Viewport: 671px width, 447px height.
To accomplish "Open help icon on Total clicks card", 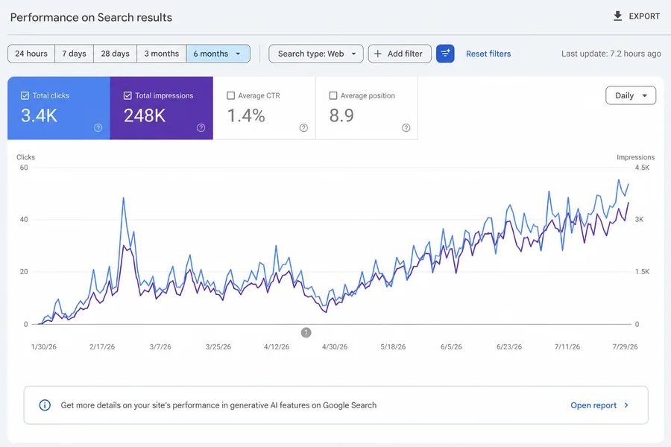I will click(x=98, y=128).
